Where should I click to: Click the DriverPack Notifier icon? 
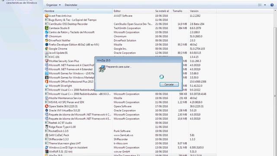click(47, 40)
